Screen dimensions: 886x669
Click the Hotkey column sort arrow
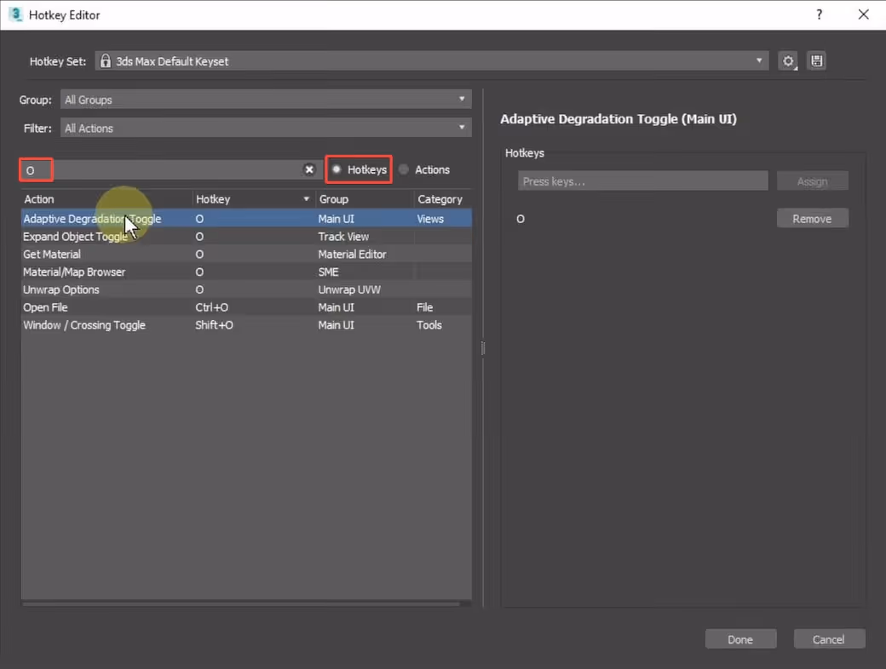pos(306,198)
